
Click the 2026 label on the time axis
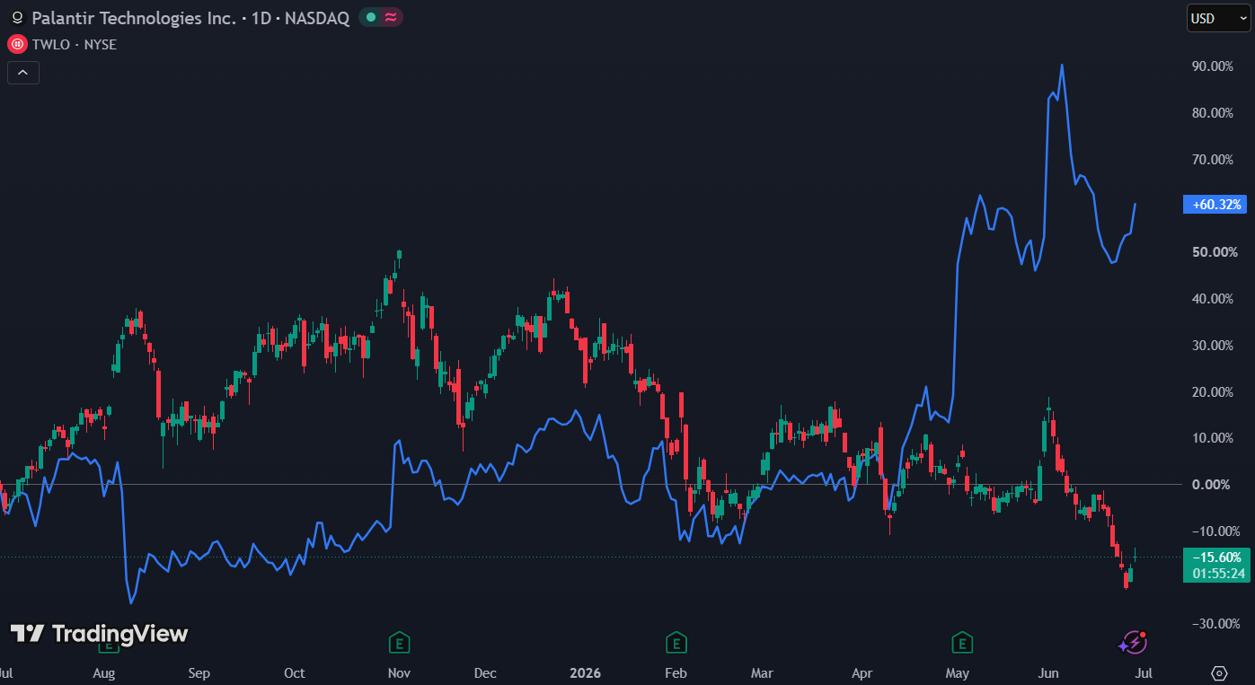click(x=585, y=673)
